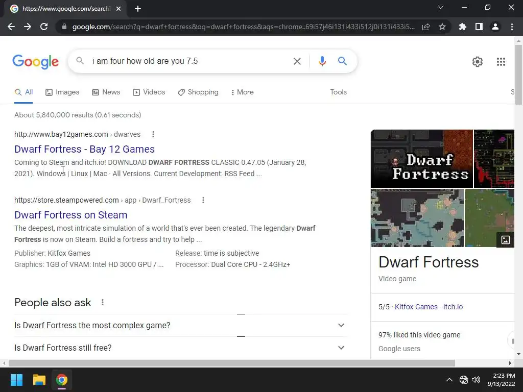Click the more images icon on thumbnails
523x392 pixels.
pos(505,240)
